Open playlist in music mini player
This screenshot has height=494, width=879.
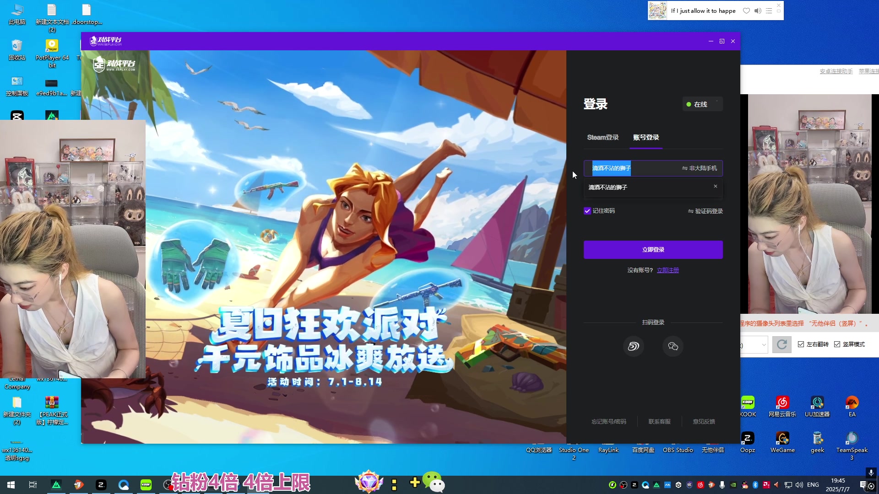tap(769, 11)
